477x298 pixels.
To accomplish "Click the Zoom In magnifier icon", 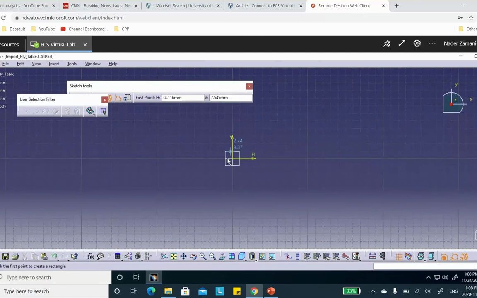I will pyautogui.click(x=203, y=257).
